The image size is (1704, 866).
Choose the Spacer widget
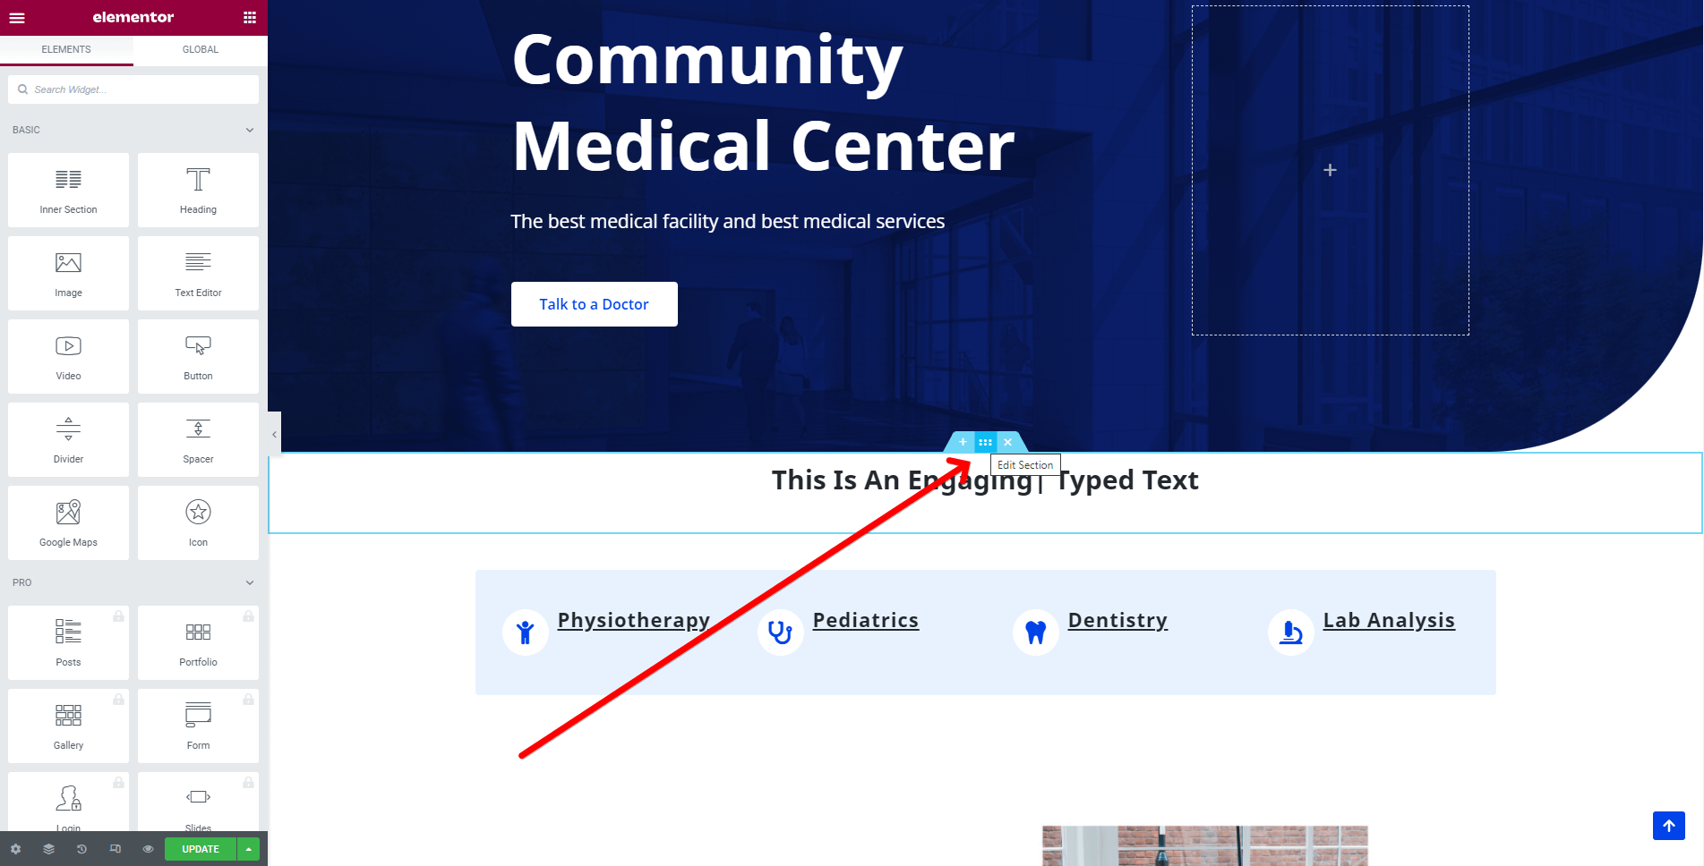coord(198,439)
